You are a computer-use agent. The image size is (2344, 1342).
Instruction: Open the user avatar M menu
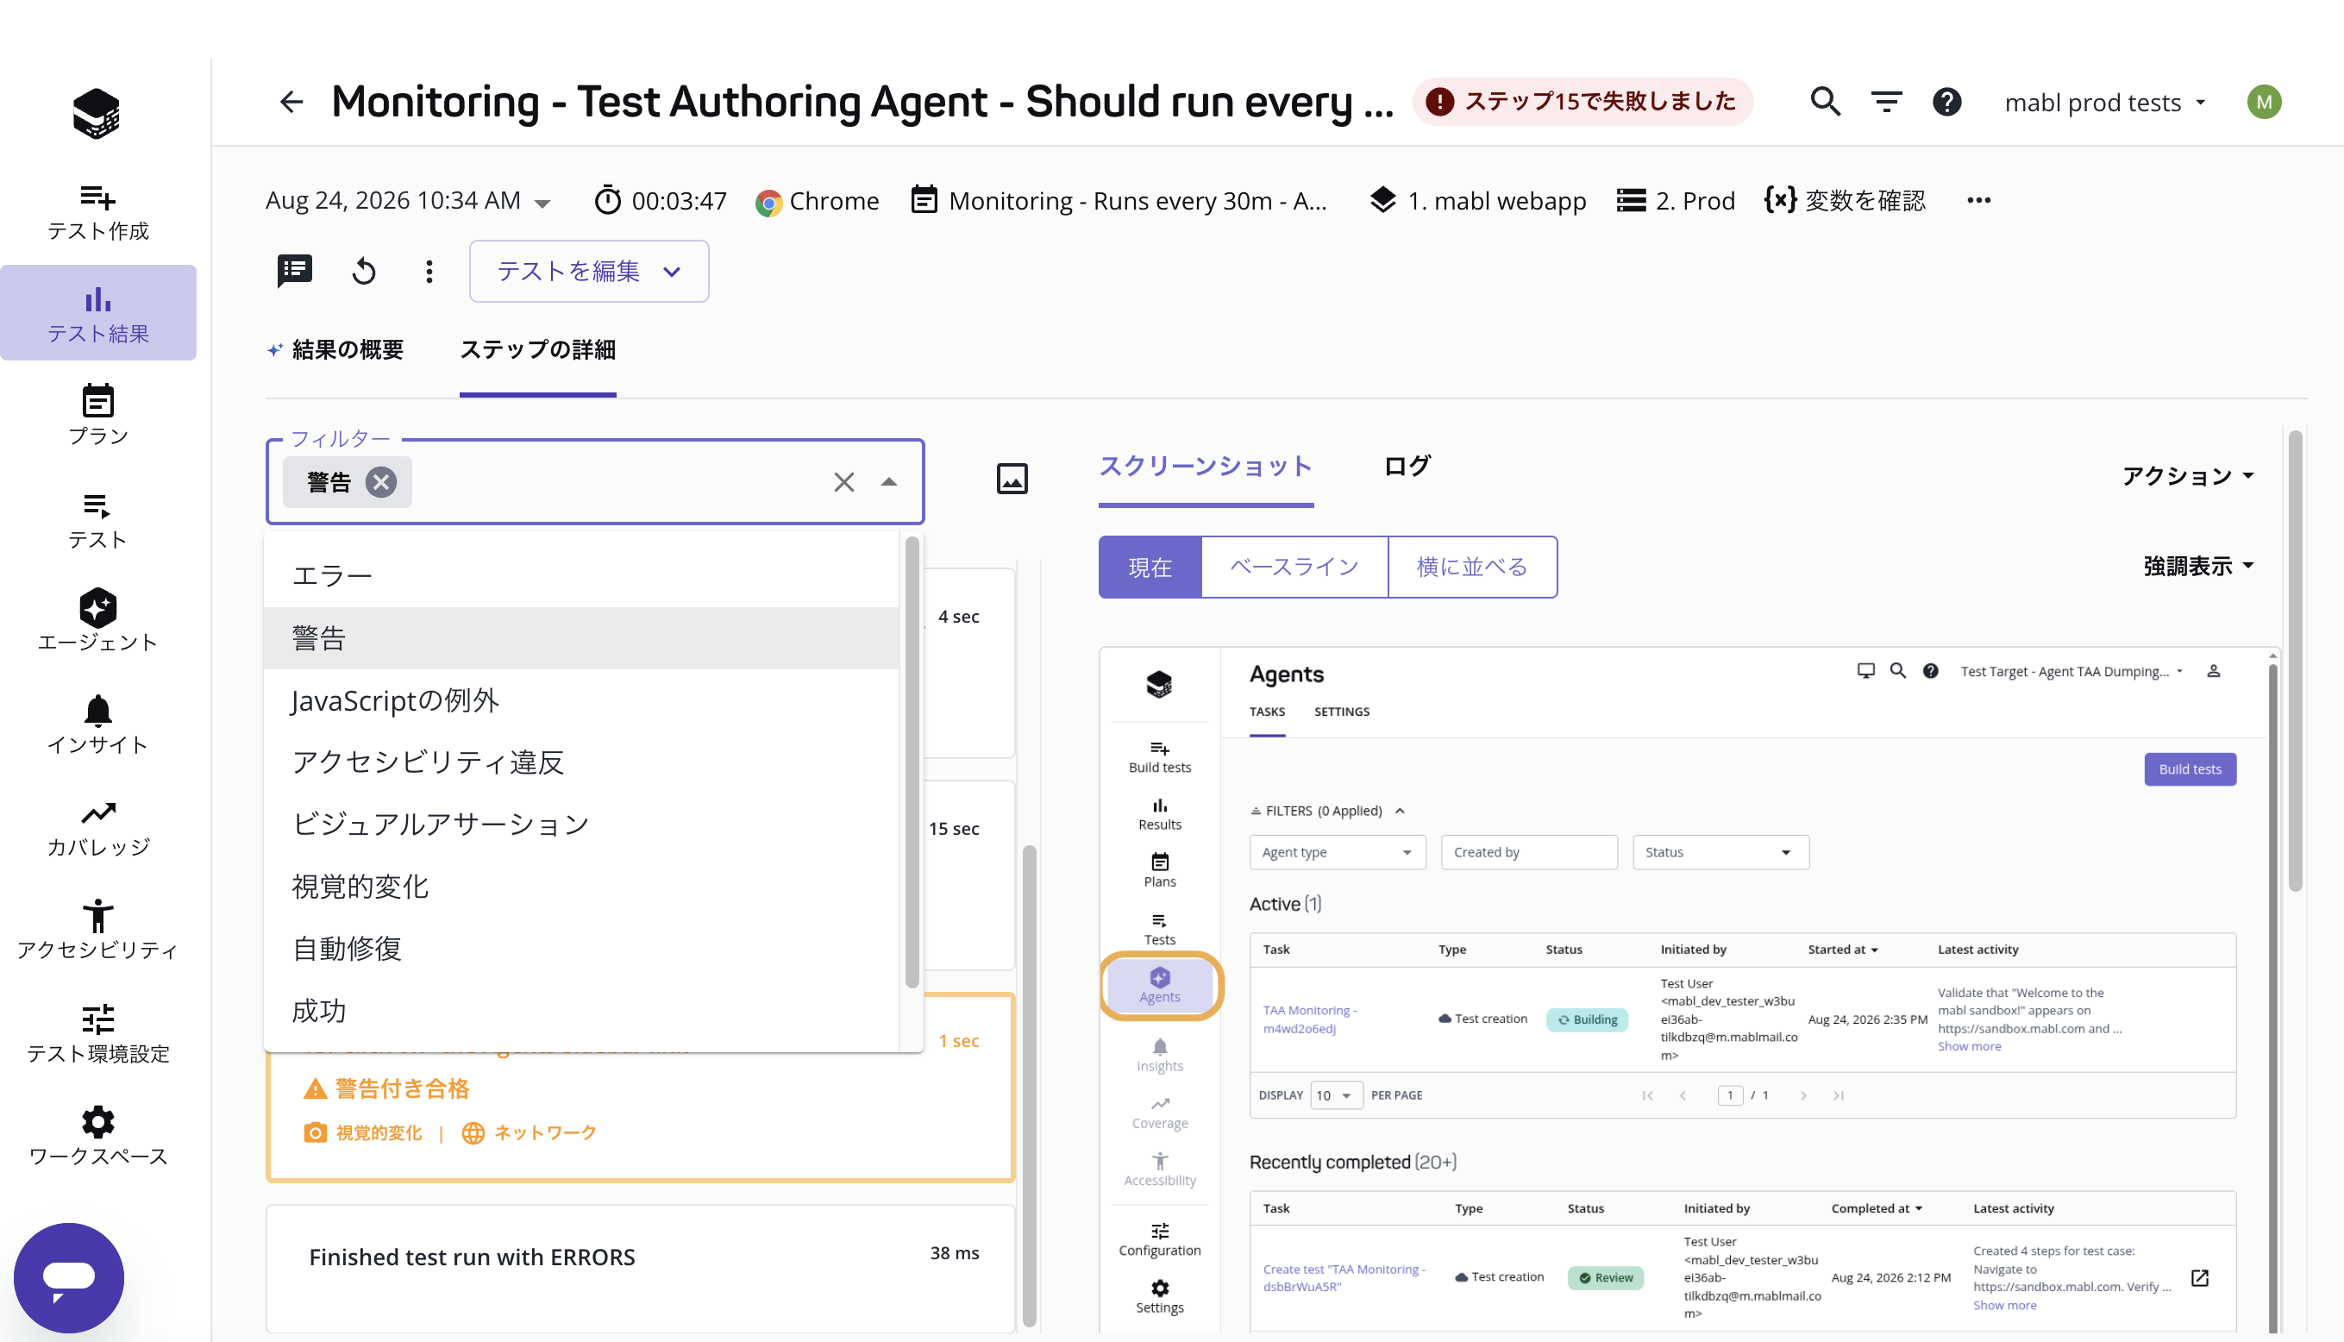coord(2264,102)
